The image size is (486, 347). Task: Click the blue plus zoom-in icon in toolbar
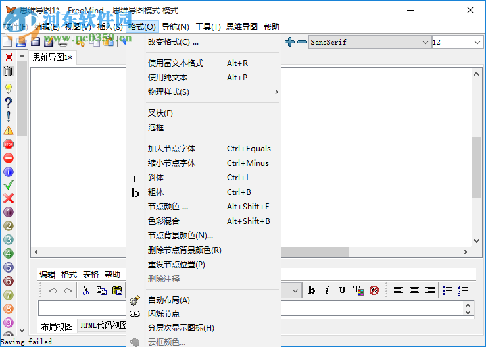(289, 42)
